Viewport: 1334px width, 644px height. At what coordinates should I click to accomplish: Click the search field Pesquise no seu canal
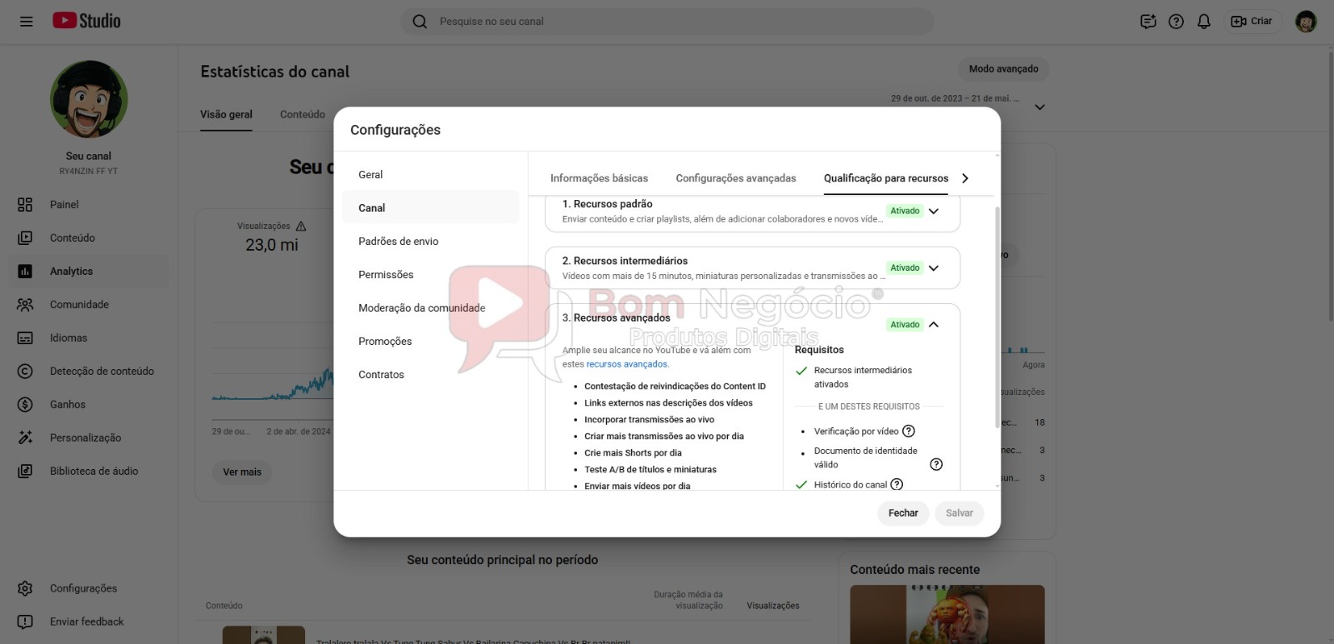[x=667, y=22]
